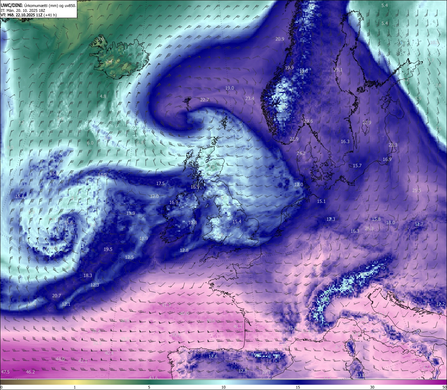
Task: Click the 24.2 value near Denmark
Action: [301, 154]
